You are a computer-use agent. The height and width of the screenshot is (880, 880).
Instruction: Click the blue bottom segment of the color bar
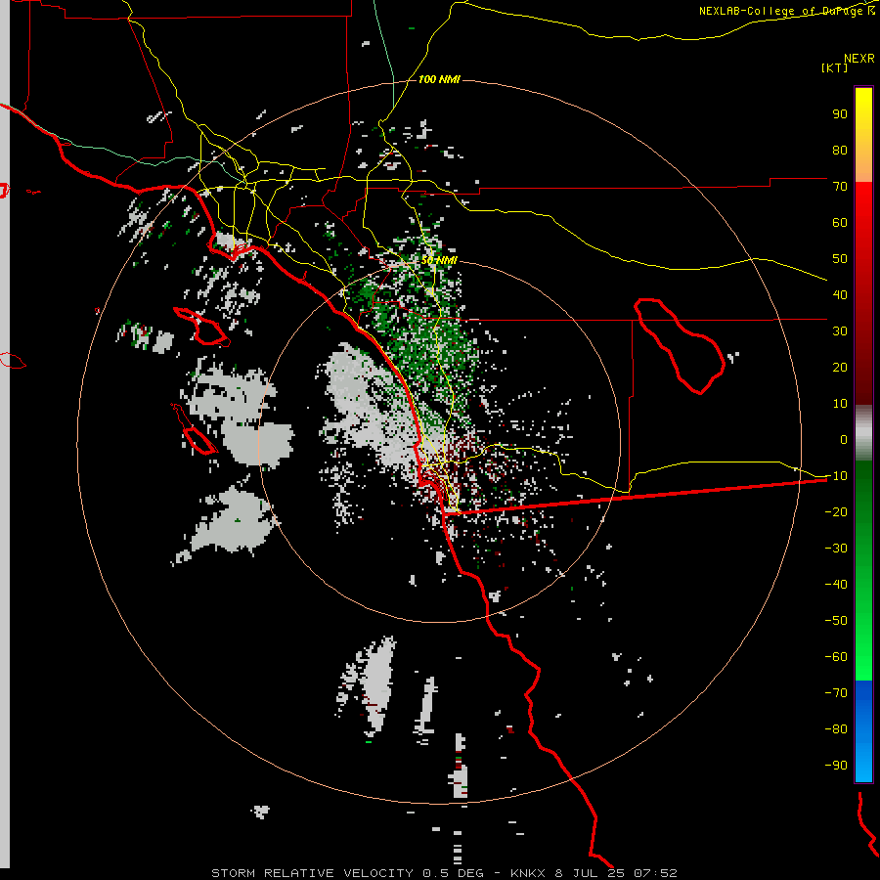pos(863,731)
